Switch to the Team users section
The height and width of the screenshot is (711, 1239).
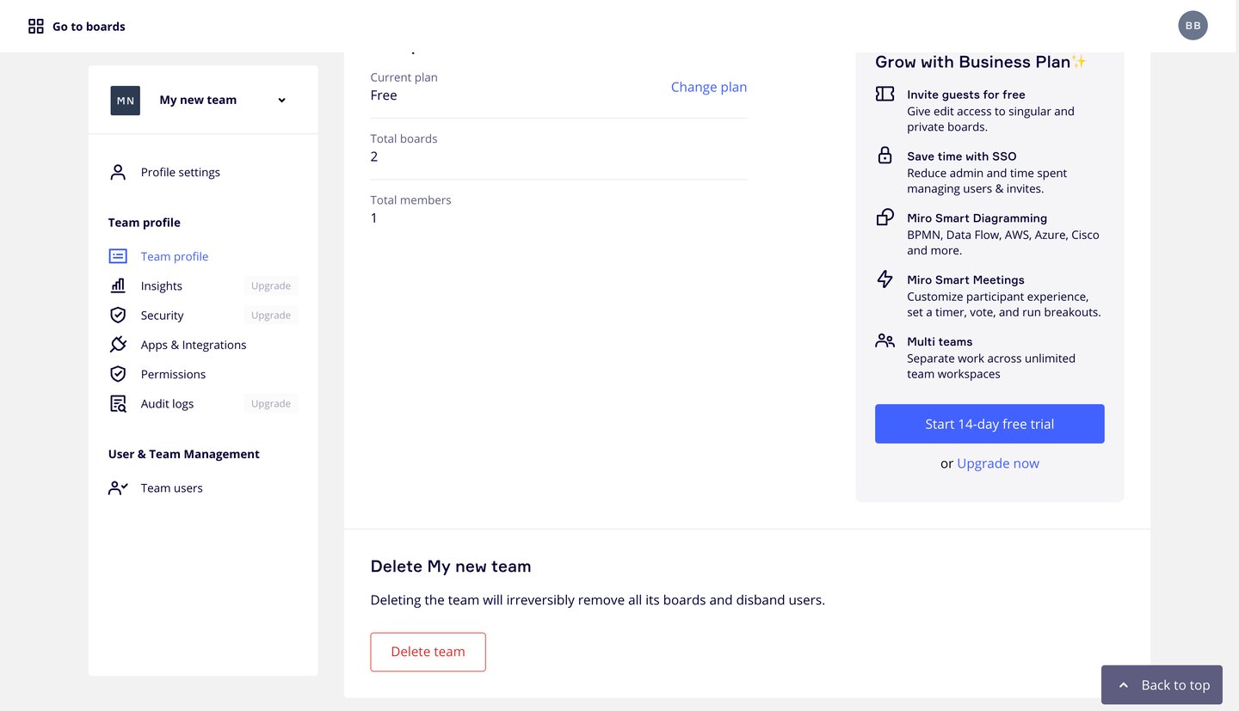coord(171,487)
